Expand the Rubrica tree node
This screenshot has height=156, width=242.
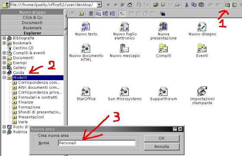pos(4,132)
